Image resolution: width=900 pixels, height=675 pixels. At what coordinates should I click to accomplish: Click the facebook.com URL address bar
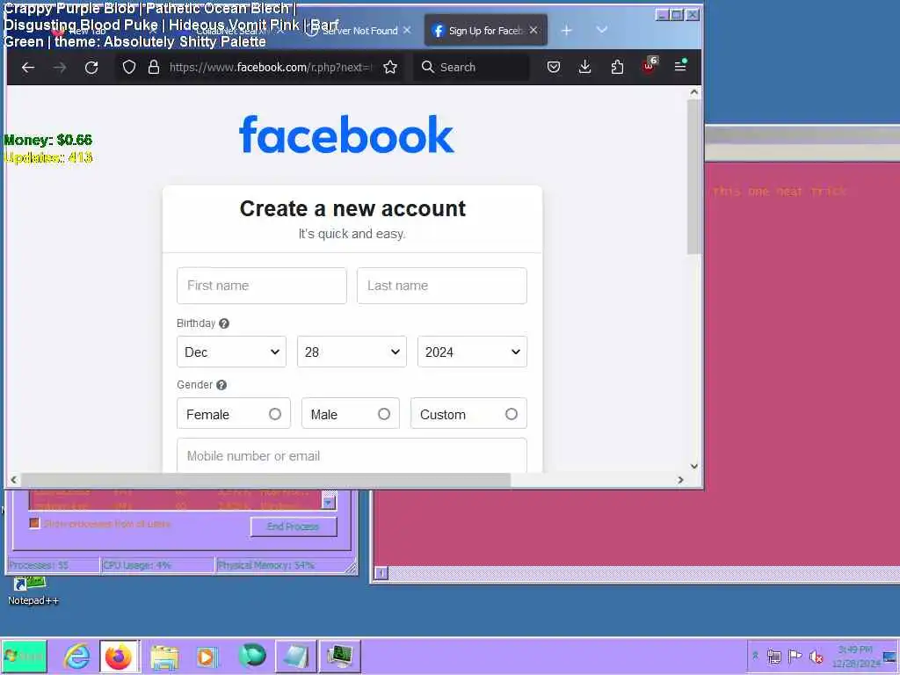tap(270, 67)
